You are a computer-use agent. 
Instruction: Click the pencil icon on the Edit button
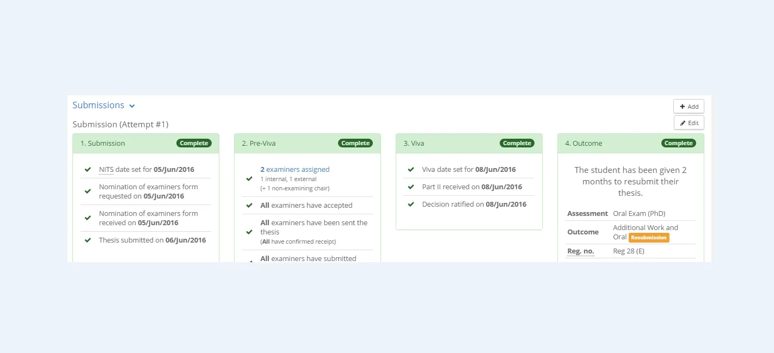[x=683, y=122]
